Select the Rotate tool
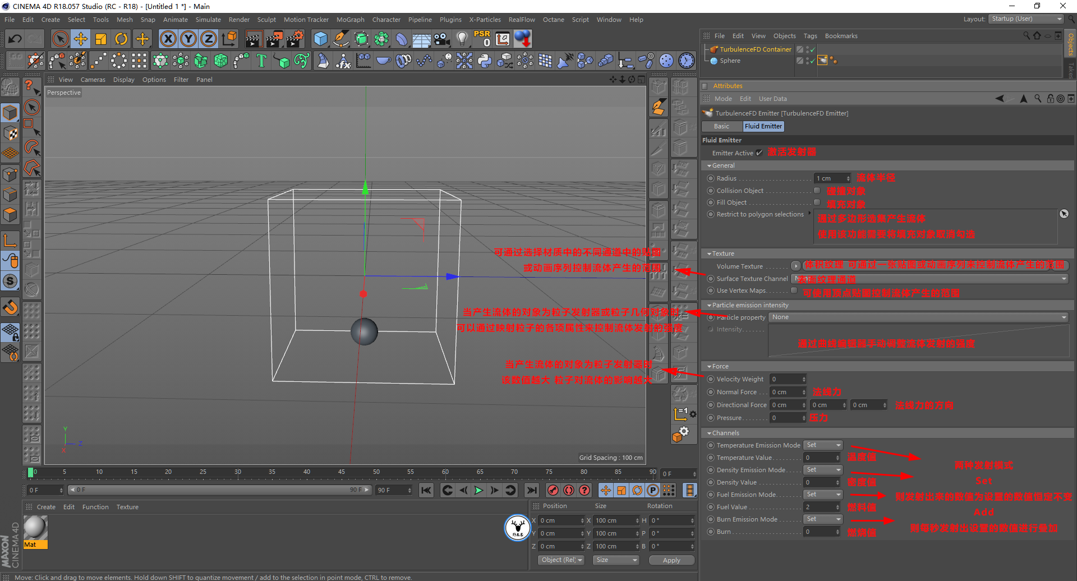This screenshot has height=581, width=1077. [121, 39]
